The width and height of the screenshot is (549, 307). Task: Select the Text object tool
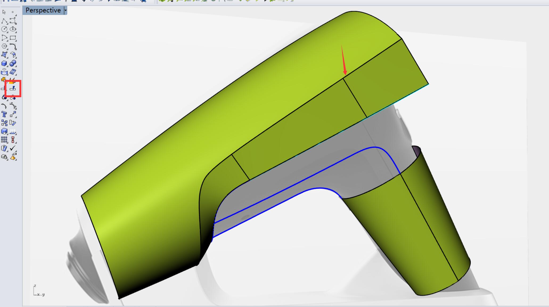4,114
